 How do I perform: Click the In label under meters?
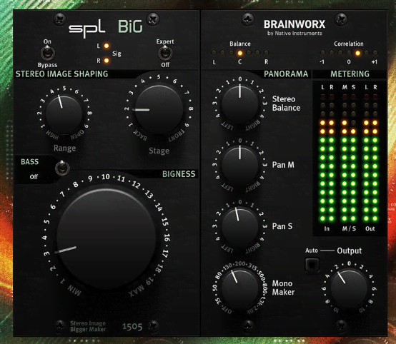coord(327,229)
